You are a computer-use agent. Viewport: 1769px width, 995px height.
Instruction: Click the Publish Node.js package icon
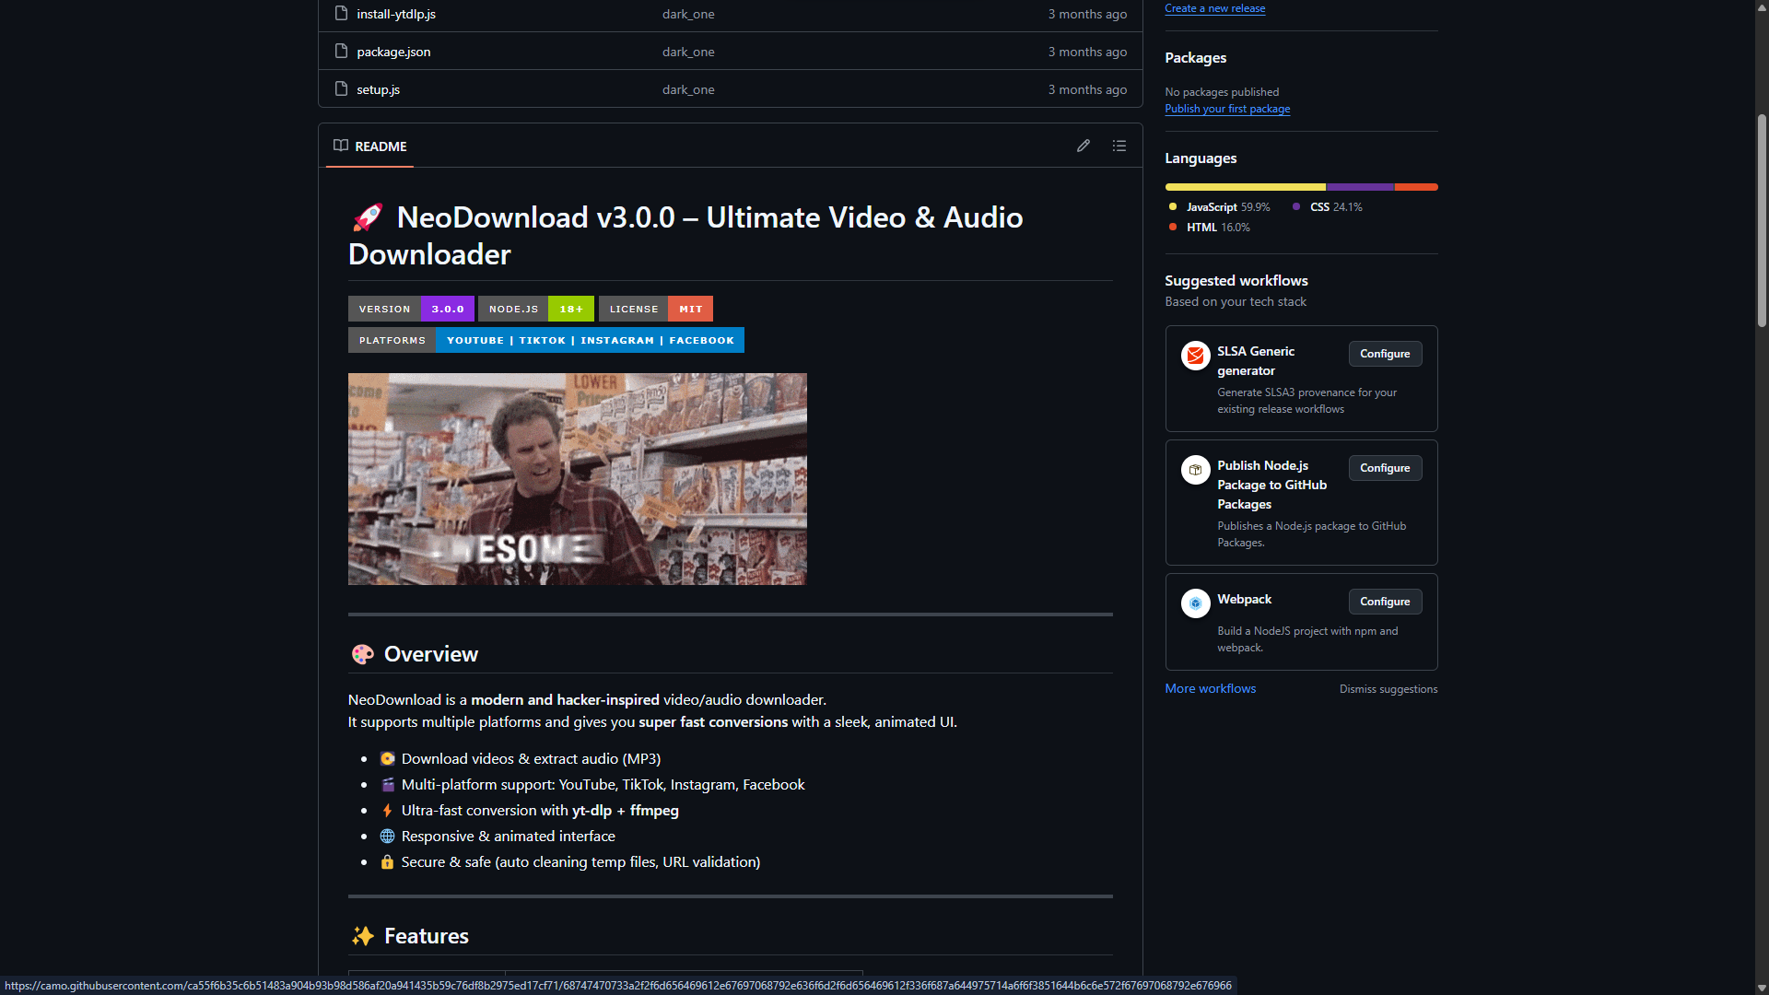(x=1195, y=470)
